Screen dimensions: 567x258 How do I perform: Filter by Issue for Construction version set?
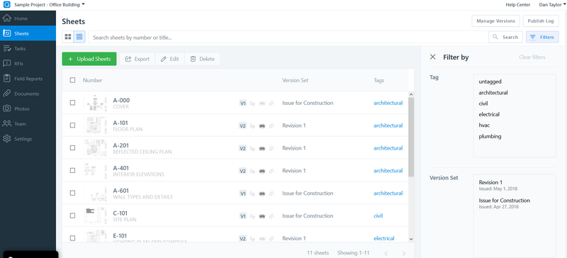505,203
